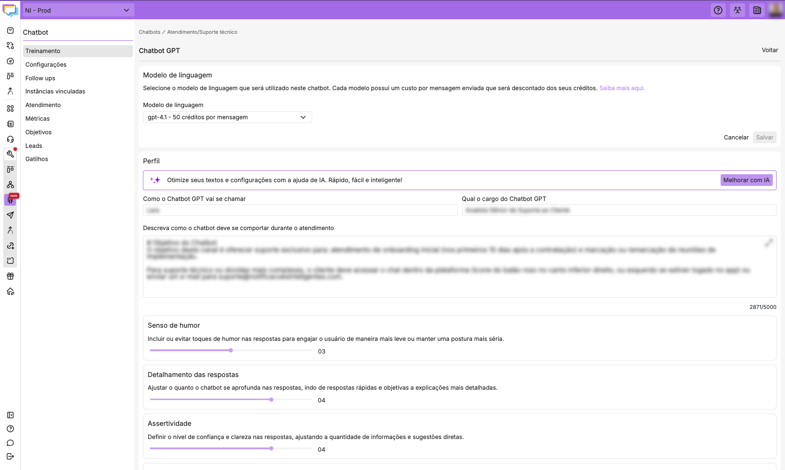This screenshot has height=470, width=785.
Task: Click the chat bubble app logo
Action: 10,10
